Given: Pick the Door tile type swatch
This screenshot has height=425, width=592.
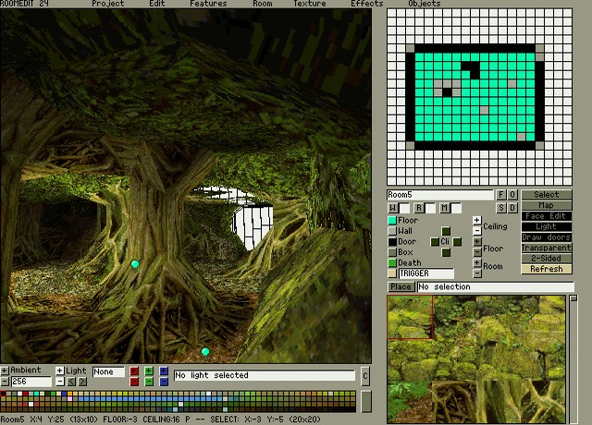Looking at the screenshot, I should [392, 242].
